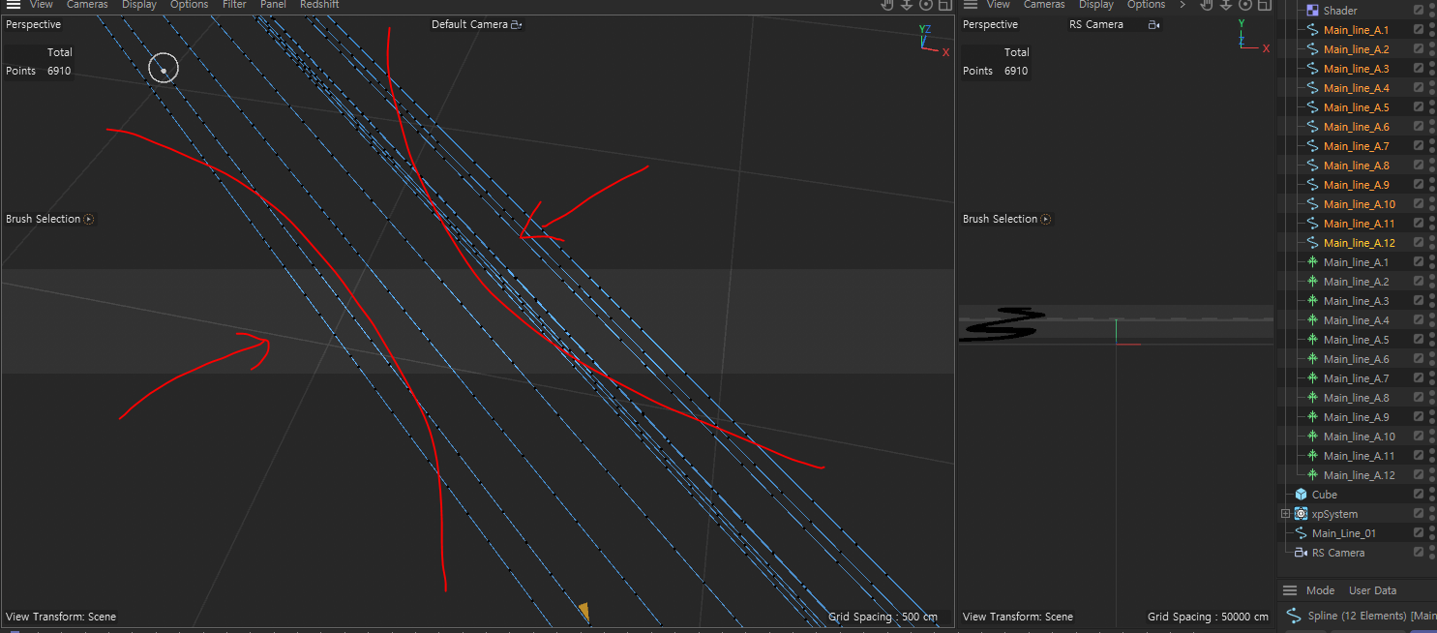The image size is (1437, 633).
Task: Click the Cube object icon in object list
Action: point(1301,495)
